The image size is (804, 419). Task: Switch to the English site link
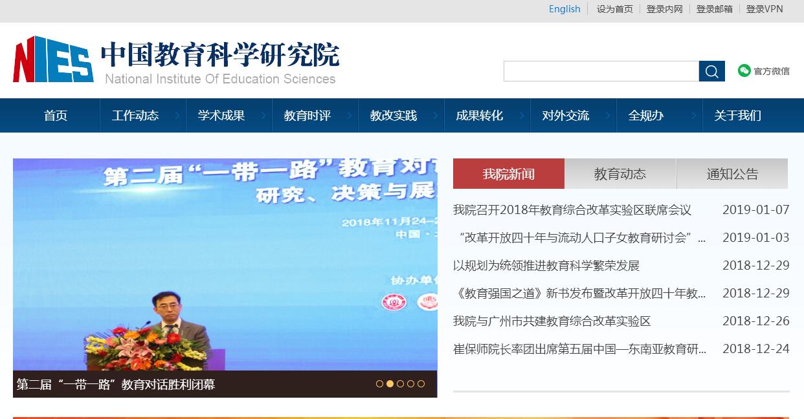click(x=564, y=9)
